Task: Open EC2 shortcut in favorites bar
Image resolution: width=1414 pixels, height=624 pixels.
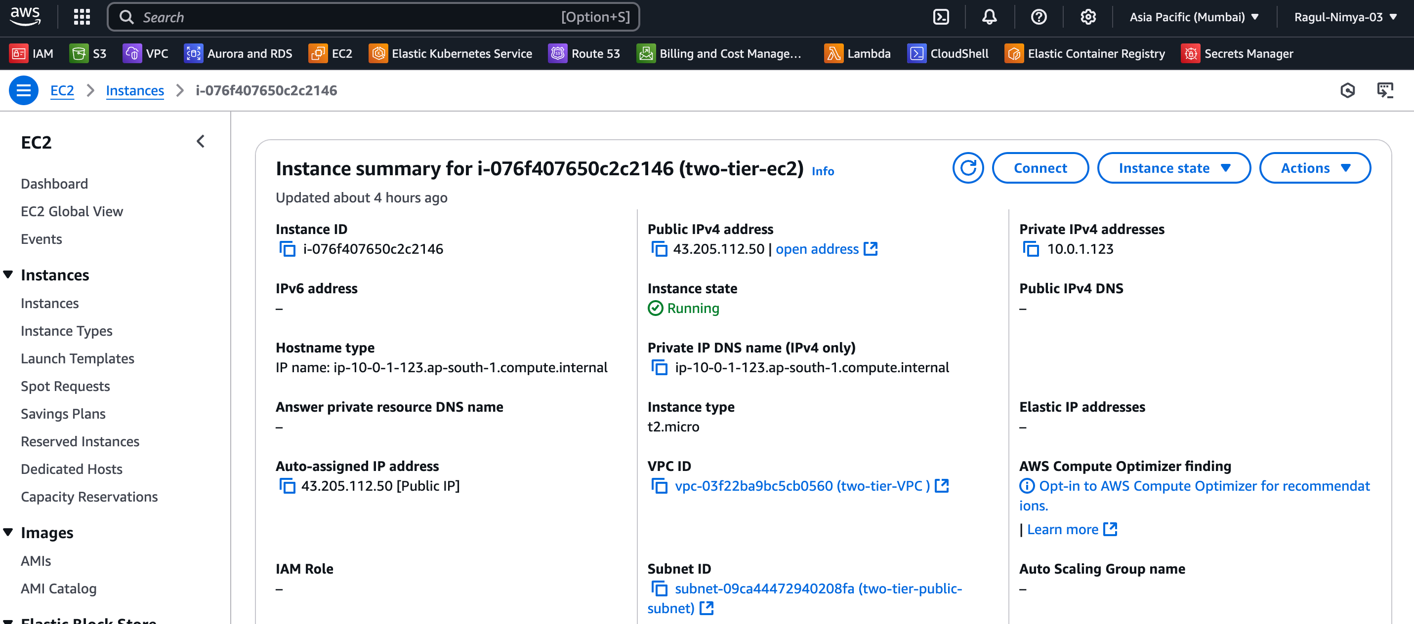Action: [x=331, y=53]
